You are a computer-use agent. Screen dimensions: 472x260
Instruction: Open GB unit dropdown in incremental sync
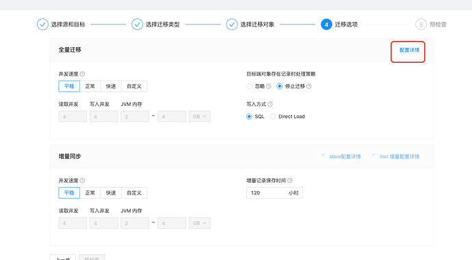coord(200,223)
